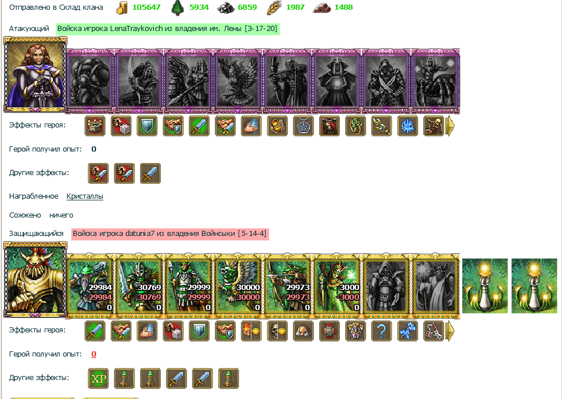Select the green rose ring effect icon
Viewport: 562px width, 399px height.
(x=355, y=126)
